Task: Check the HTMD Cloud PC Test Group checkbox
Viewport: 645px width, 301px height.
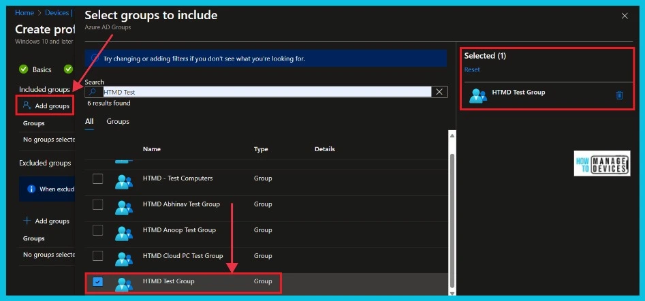Action: 97,256
